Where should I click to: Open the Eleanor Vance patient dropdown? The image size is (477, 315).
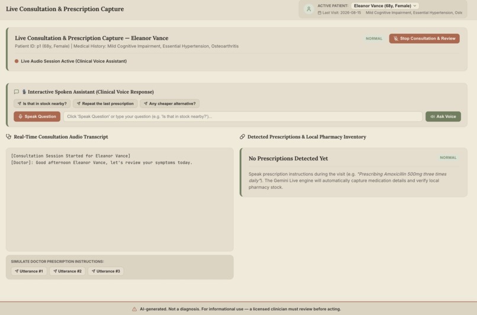coord(385,6)
